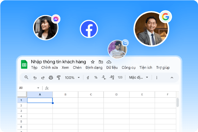Open the 100% zoom dropdown
This screenshot has width=198, height=132.
(72, 78)
